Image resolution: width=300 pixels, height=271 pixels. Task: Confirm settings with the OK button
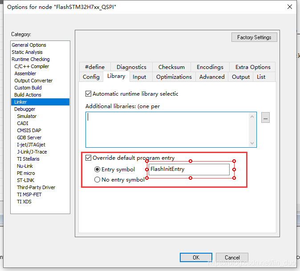(196, 257)
